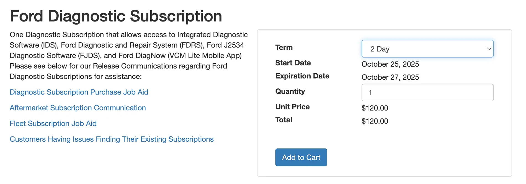Image resolution: width=526 pixels, height=184 pixels.
Task: Open the Fleet Subscription Job Aid link
Action: pyautogui.click(x=53, y=124)
